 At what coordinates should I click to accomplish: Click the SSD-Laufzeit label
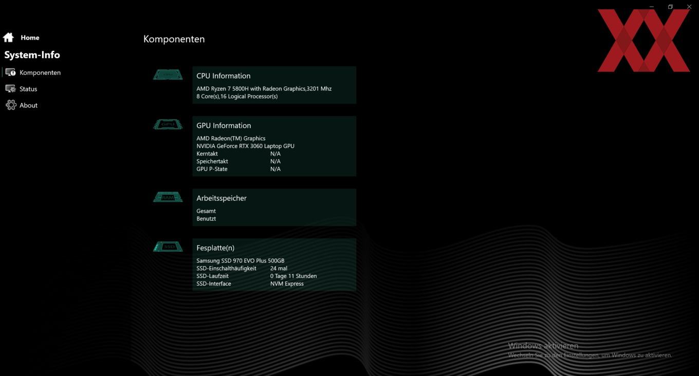click(x=212, y=276)
